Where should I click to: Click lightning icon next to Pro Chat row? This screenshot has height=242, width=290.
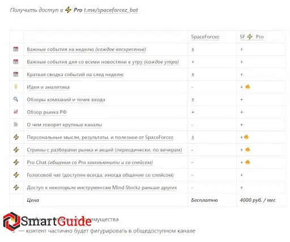pos(16,162)
